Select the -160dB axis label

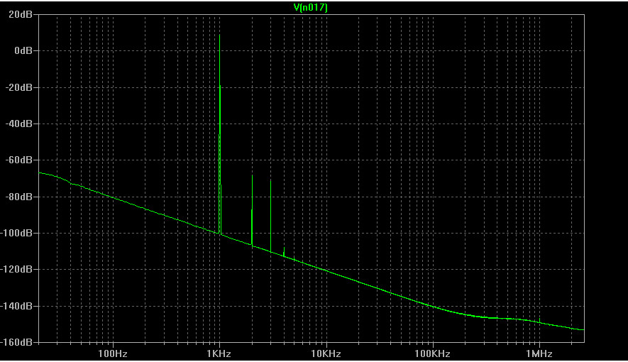(x=16, y=342)
